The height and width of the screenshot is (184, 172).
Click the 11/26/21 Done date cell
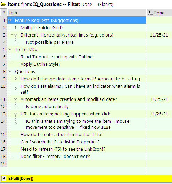click(159, 114)
